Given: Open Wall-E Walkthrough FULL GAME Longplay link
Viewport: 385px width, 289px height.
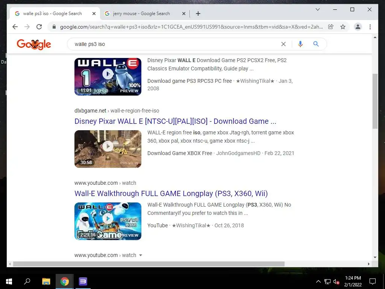Looking at the screenshot, I should [x=171, y=193].
